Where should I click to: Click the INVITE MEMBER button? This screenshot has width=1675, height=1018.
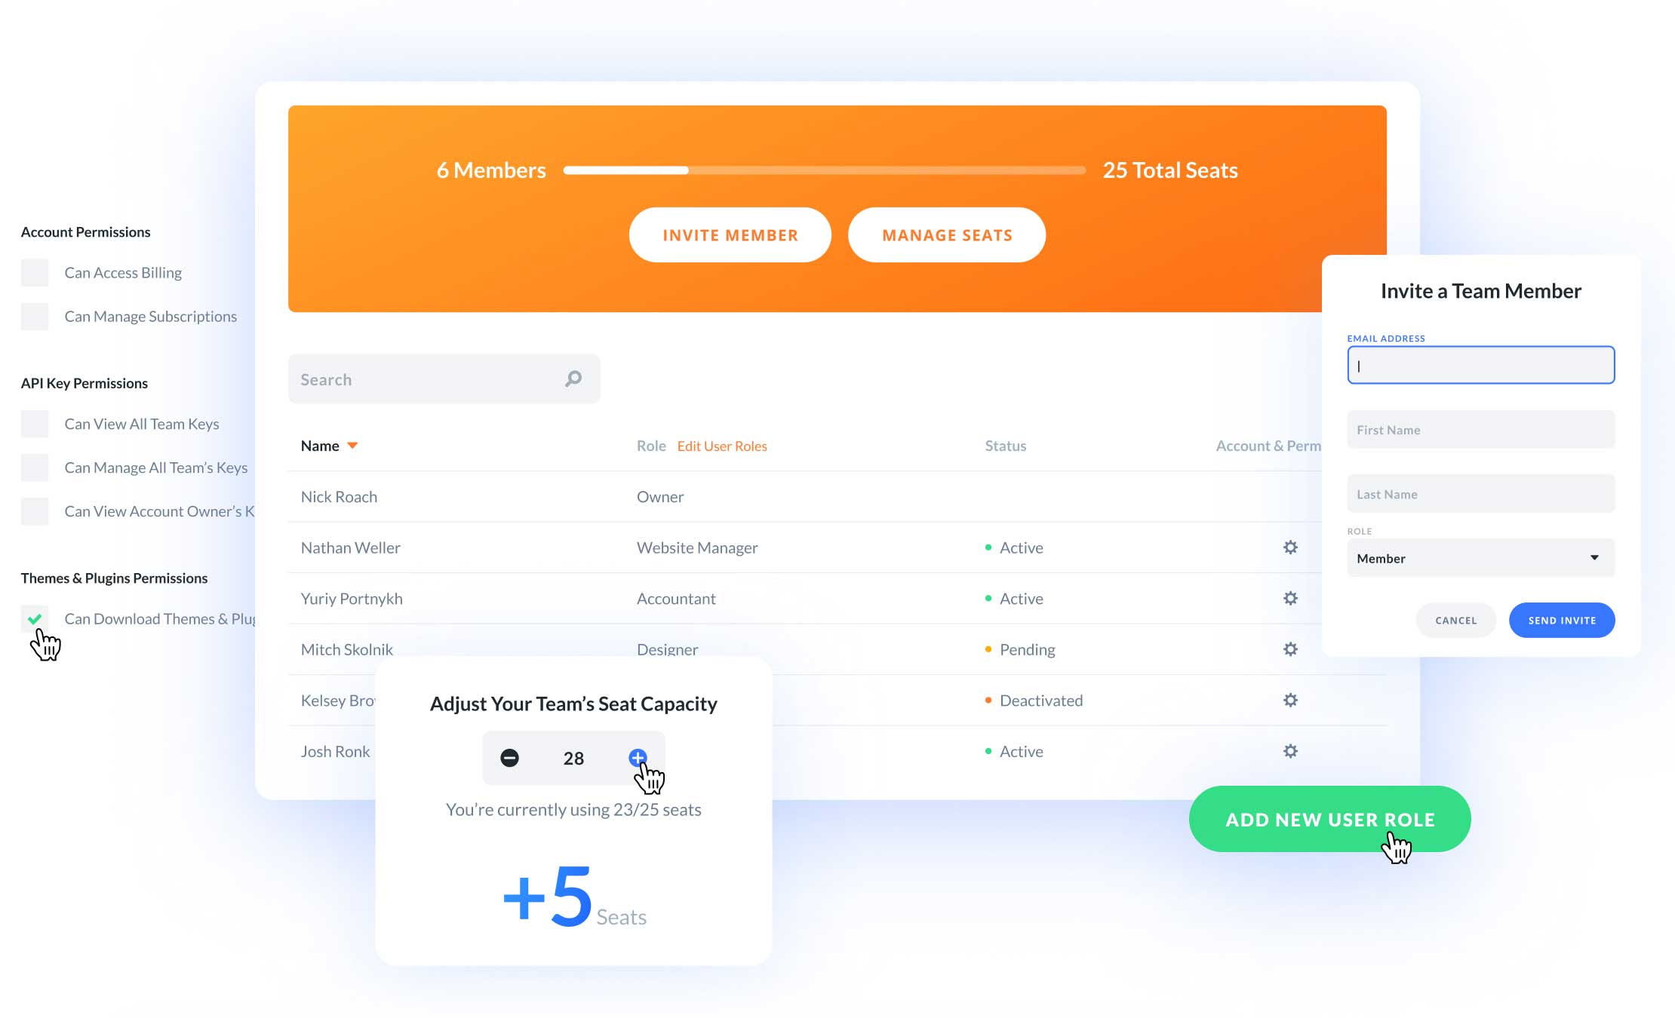[x=731, y=235]
